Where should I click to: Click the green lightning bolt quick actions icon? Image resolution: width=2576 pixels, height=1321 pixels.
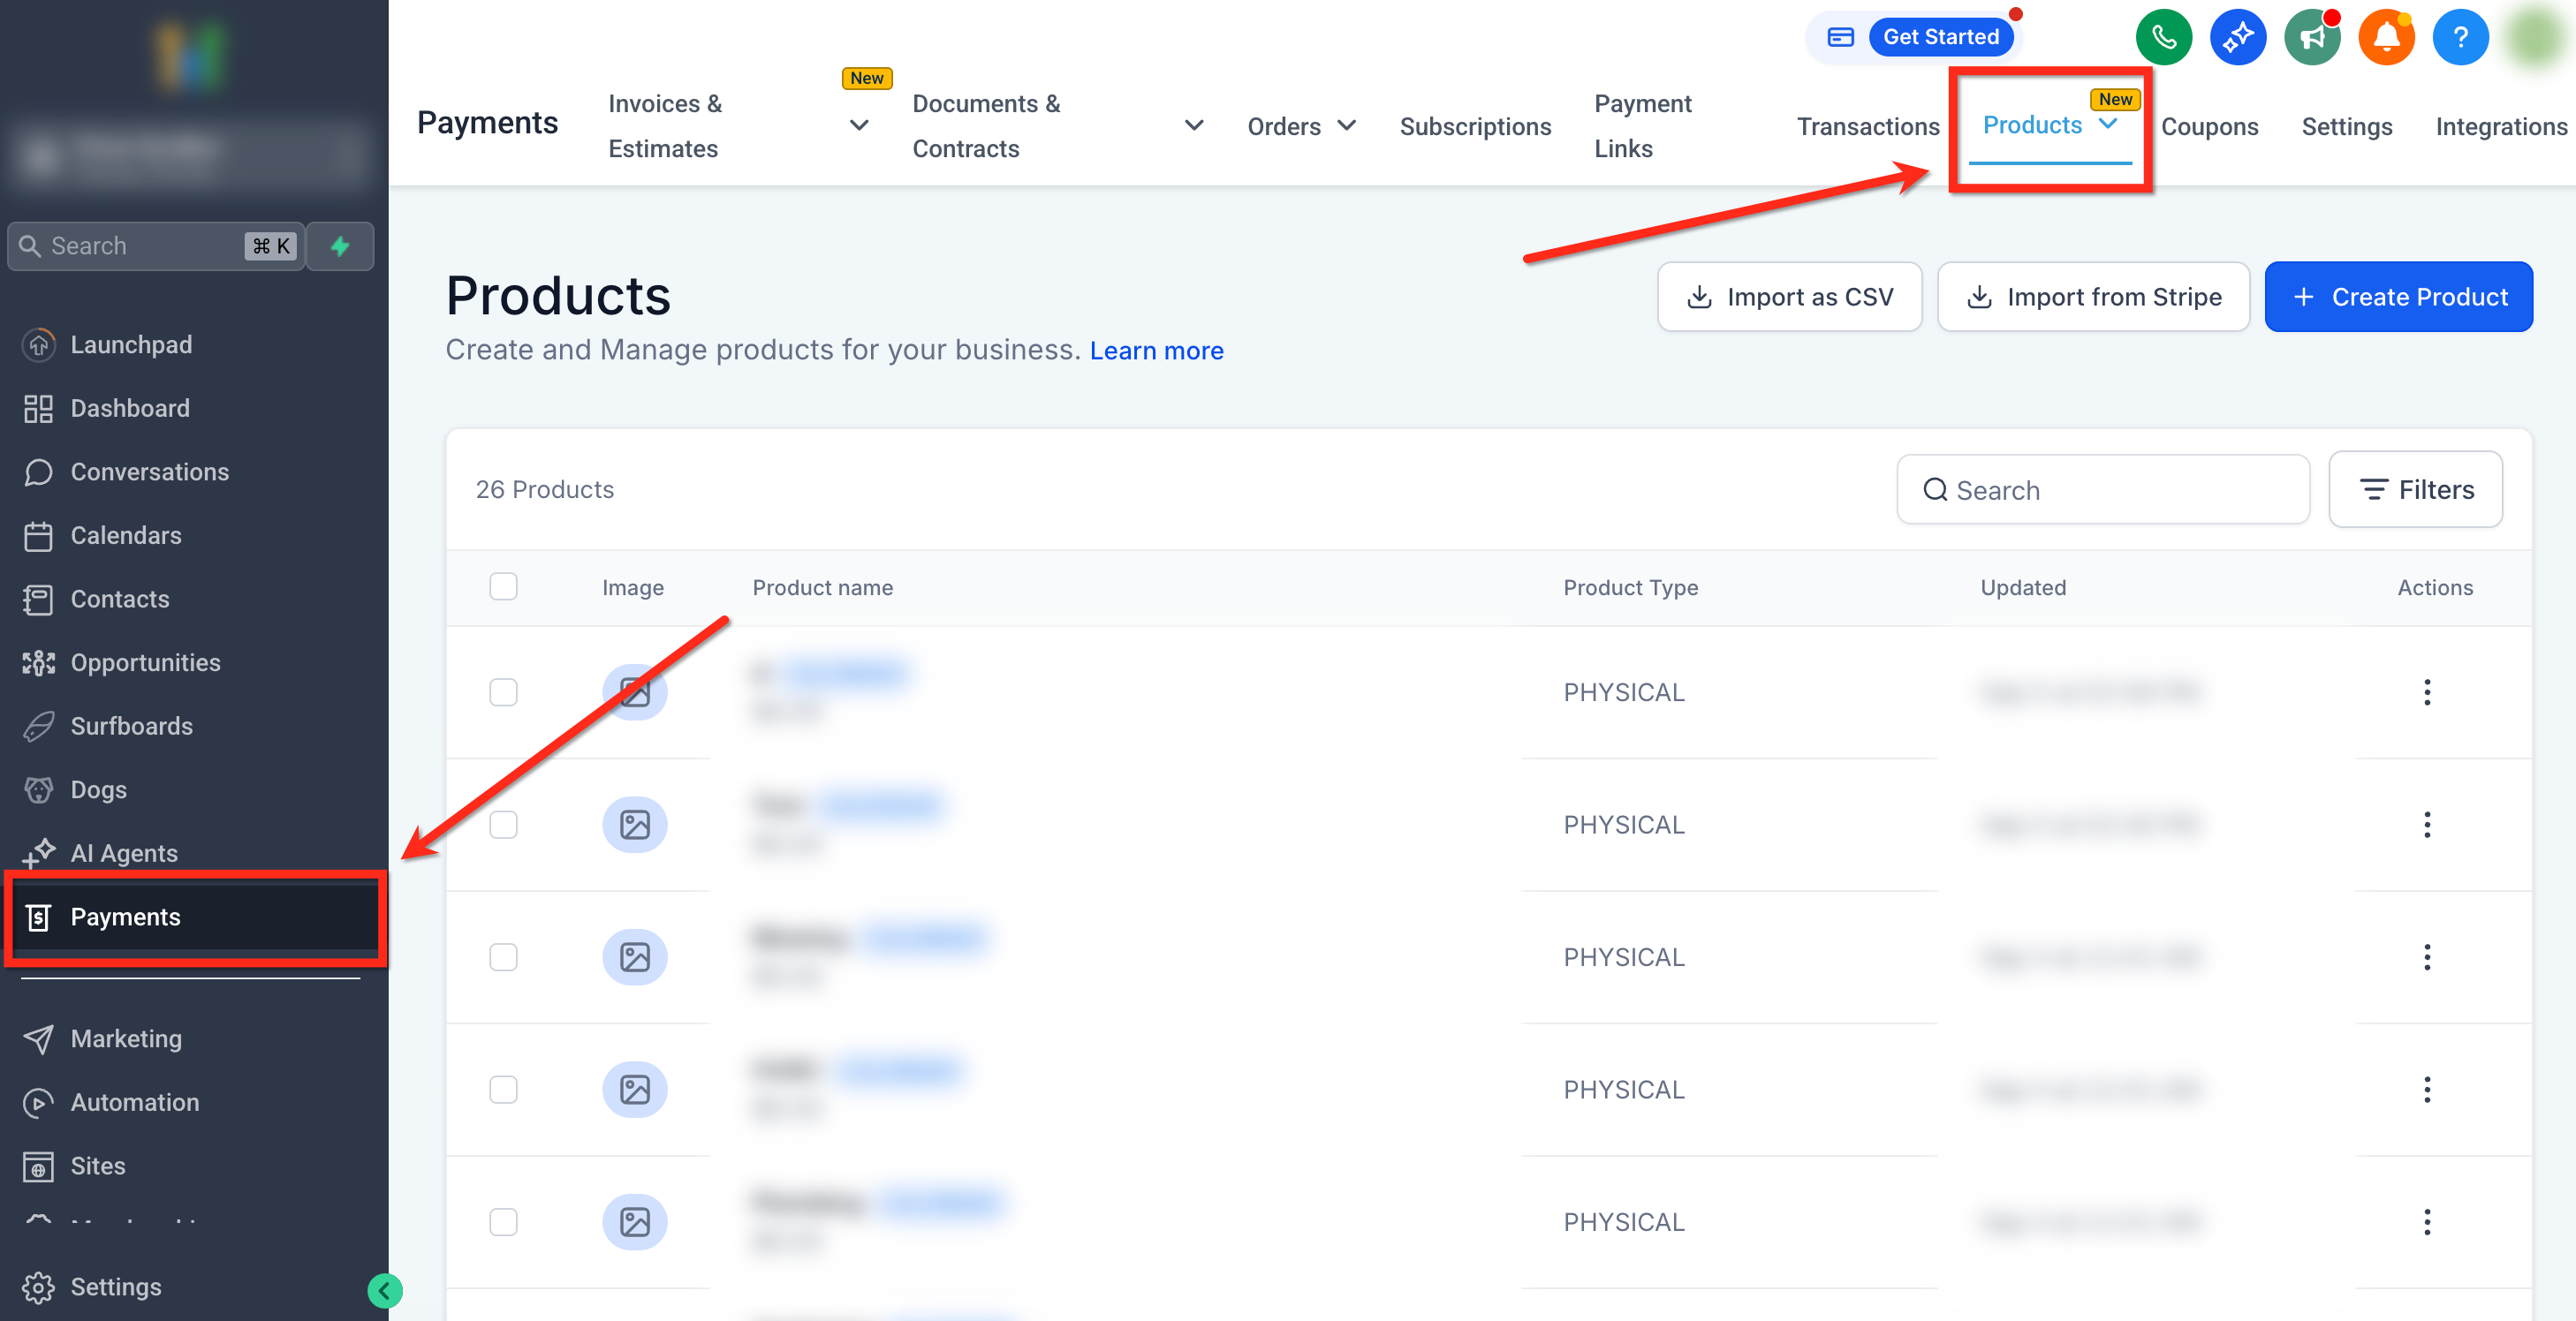[x=340, y=245]
